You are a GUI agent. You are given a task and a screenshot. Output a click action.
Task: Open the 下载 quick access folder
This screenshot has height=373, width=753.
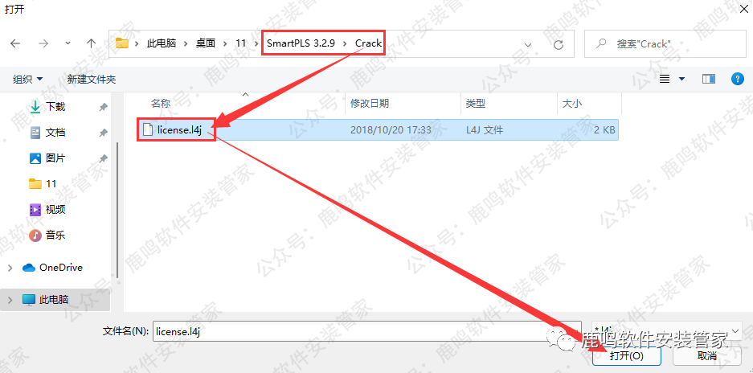pos(55,107)
